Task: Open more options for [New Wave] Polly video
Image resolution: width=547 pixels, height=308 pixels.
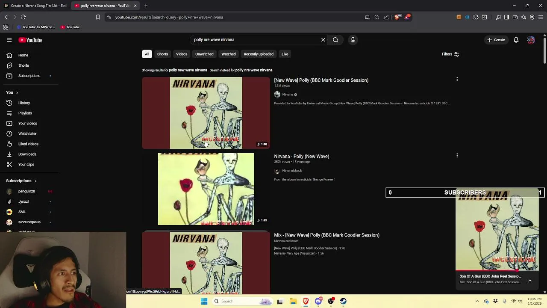Action: (457, 80)
